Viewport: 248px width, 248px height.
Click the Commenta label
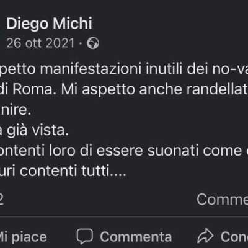[x=136, y=237]
